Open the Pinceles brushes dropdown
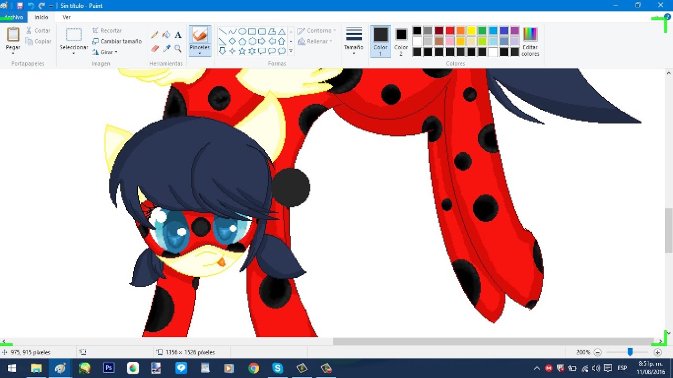 point(200,53)
